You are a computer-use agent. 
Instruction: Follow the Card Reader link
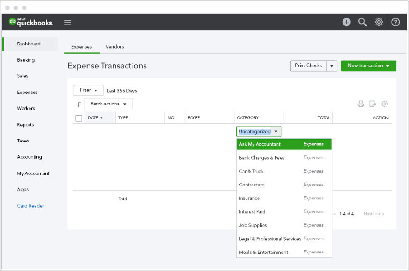tap(30, 206)
